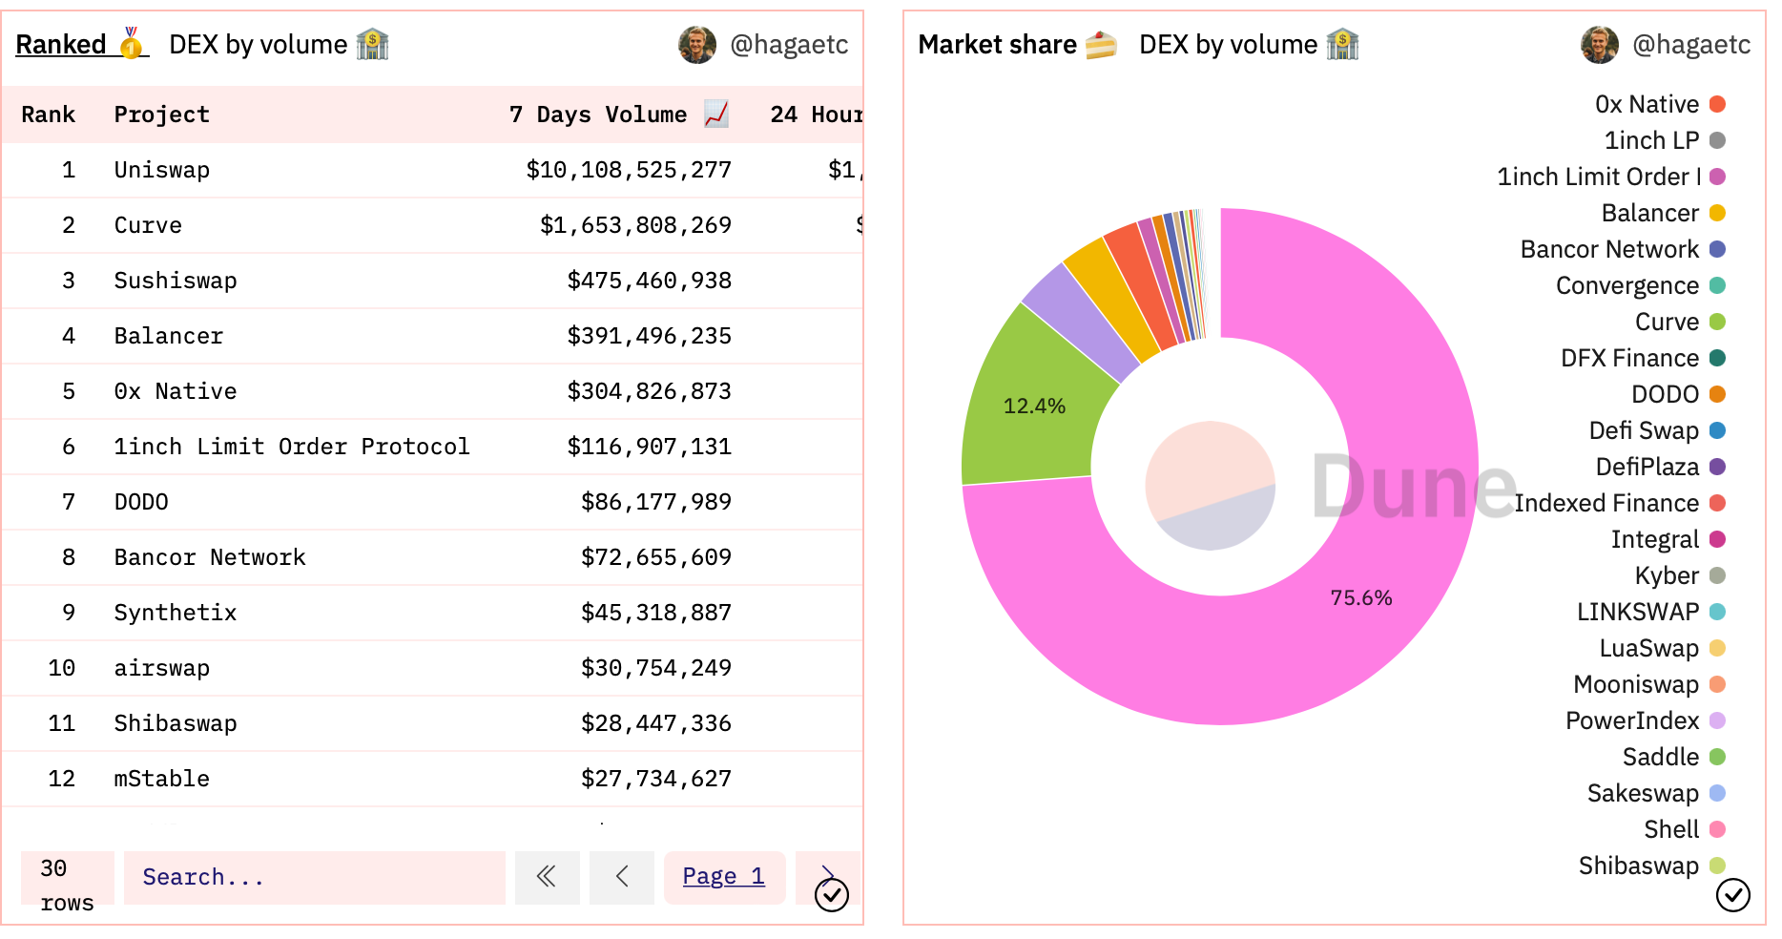Click the Uniswap table cell
Screen dimensions: 1782x939
coord(161,170)
